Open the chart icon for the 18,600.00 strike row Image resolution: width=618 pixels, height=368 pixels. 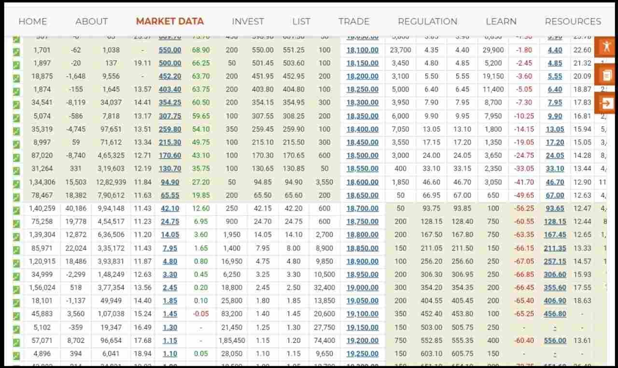pos(16,184)
